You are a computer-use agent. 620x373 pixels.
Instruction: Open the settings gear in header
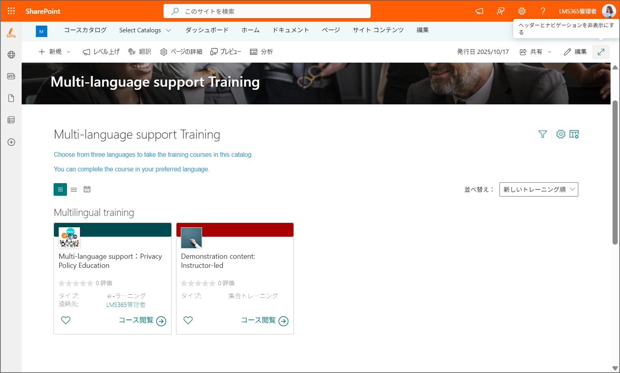[522, 11]
